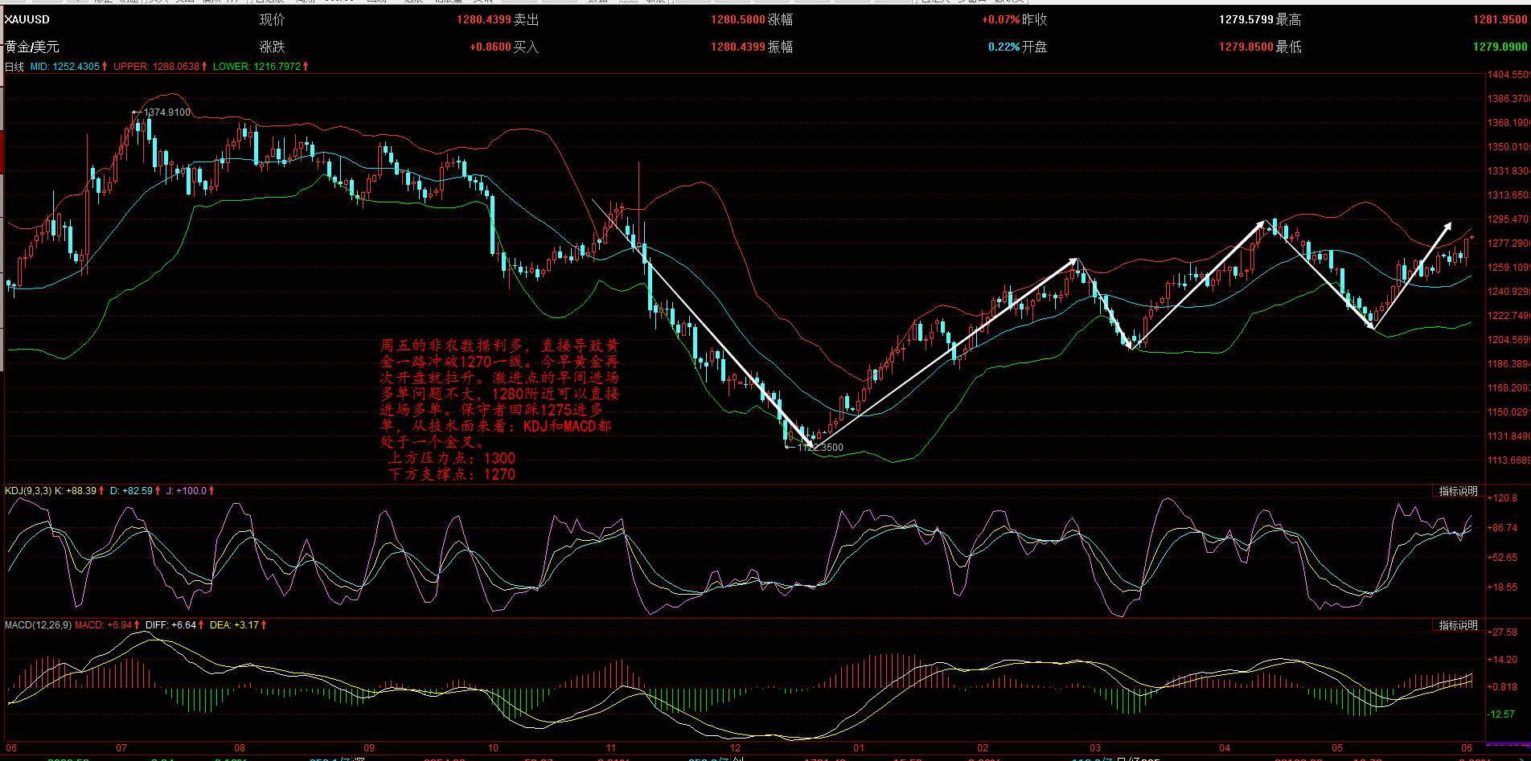Click month 11 on the time axis
Screen dimensions: 1531x761
pos(611,748)
